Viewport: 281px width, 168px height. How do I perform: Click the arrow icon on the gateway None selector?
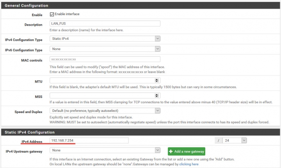158,150
